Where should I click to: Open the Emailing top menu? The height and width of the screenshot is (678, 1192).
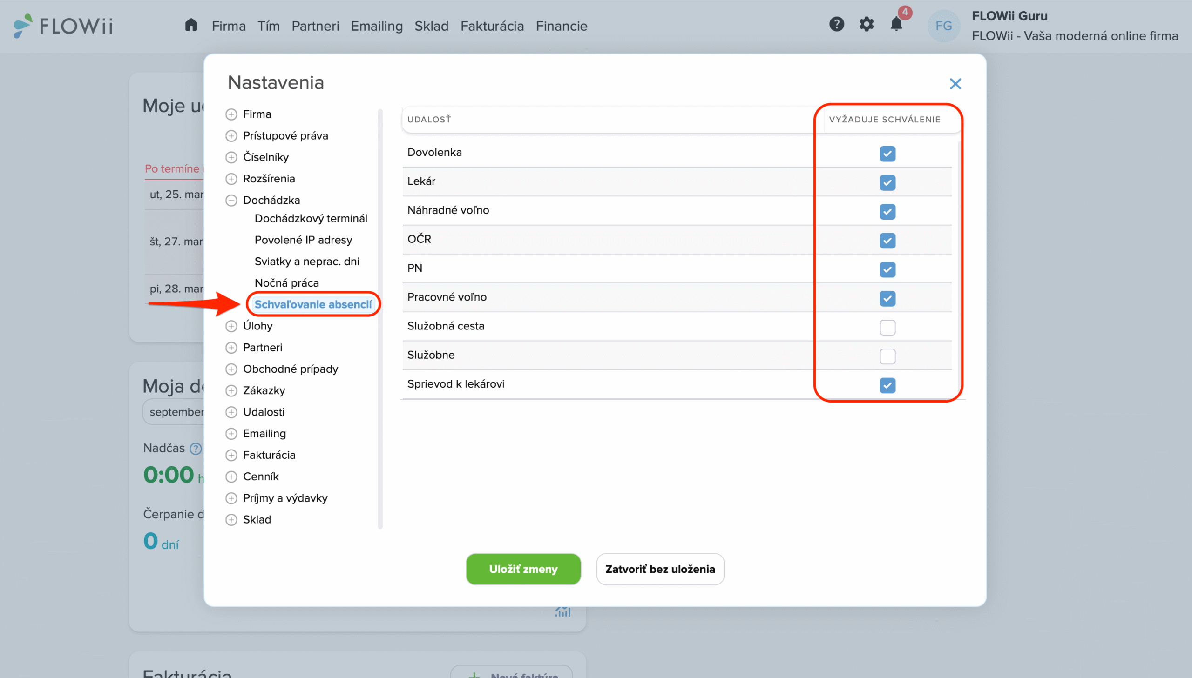376,26
